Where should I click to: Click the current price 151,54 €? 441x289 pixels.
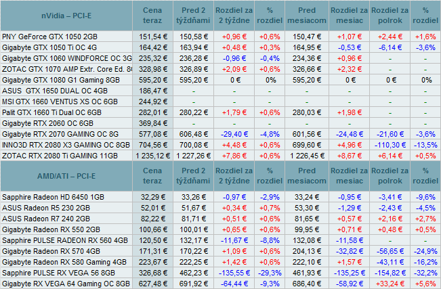(x=152, y=37)
